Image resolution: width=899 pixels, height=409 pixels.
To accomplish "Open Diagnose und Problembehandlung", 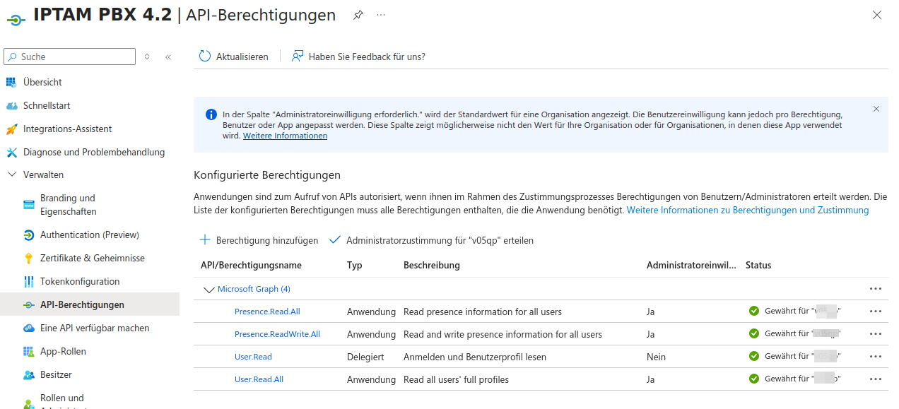I will tap(93, 152).
